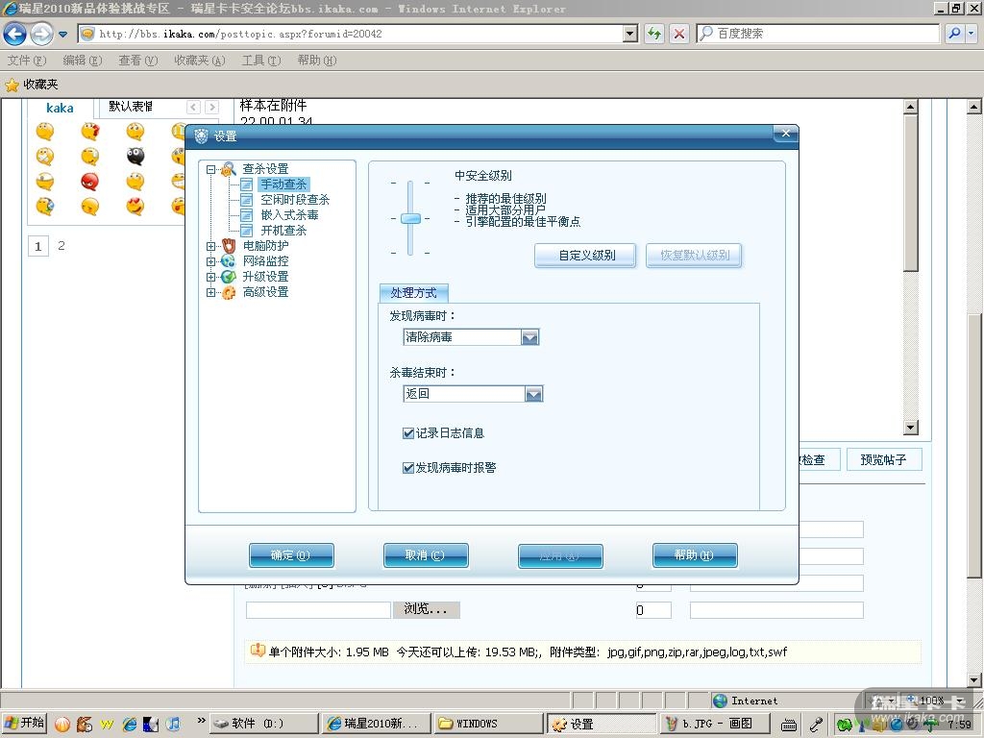Select 开机查杀 in the tree
The width and height of the screenshot is (984, 738).
coord(283,231)
